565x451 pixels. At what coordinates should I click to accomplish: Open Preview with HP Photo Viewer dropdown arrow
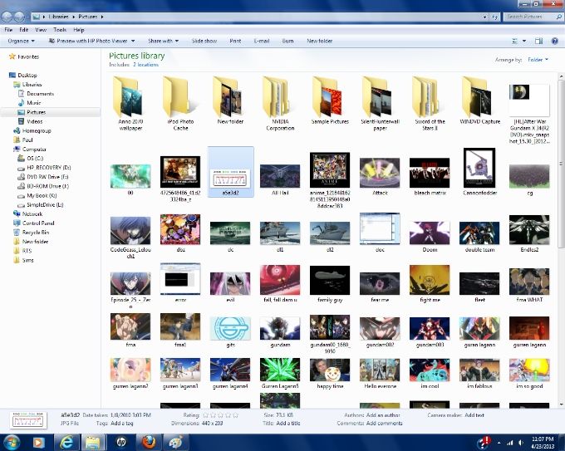click(x=133, y=41)
